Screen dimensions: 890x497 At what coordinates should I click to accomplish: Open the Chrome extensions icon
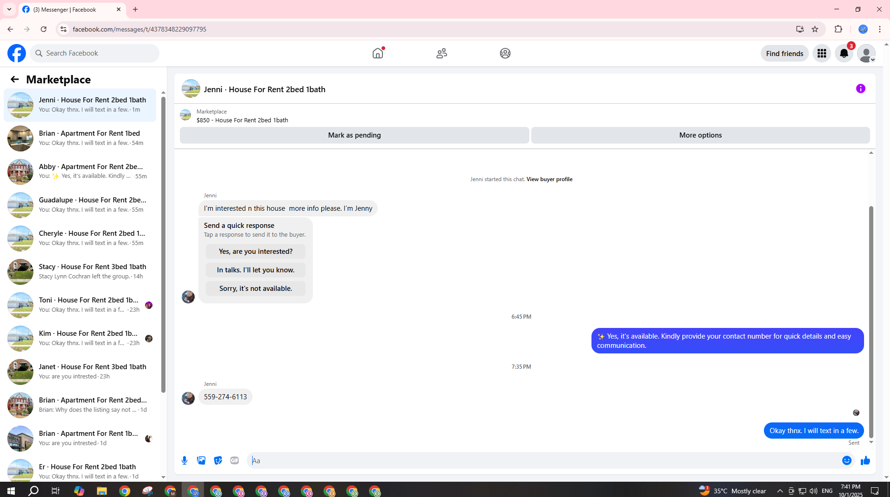pos(839,29)
